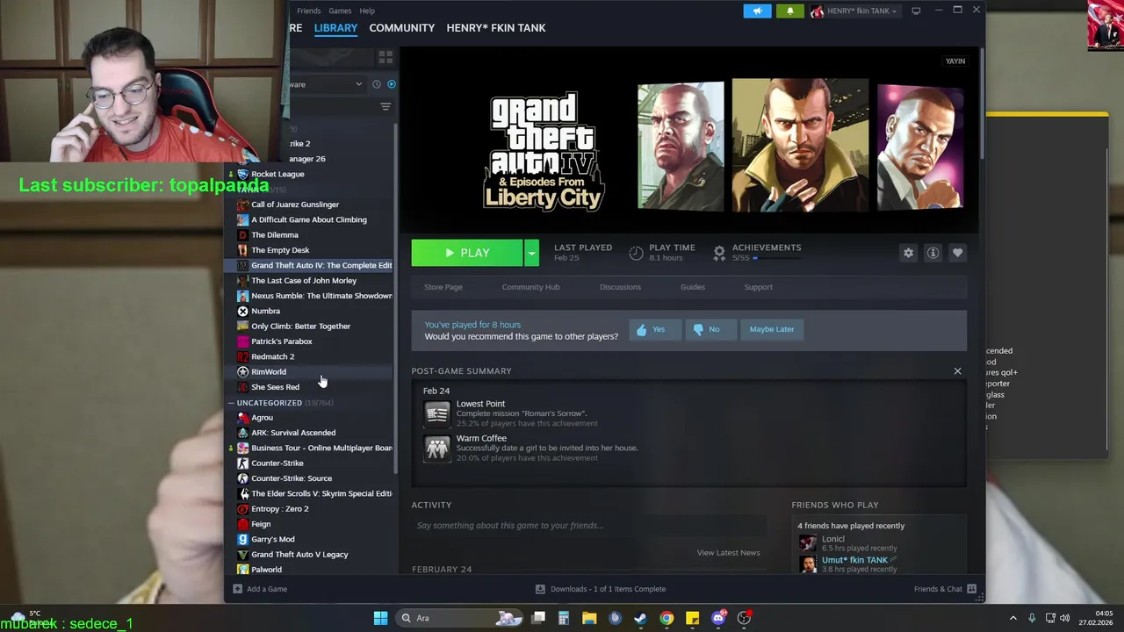
Task: Open File Explorer from the taskbar
Action: coord(589,618)
